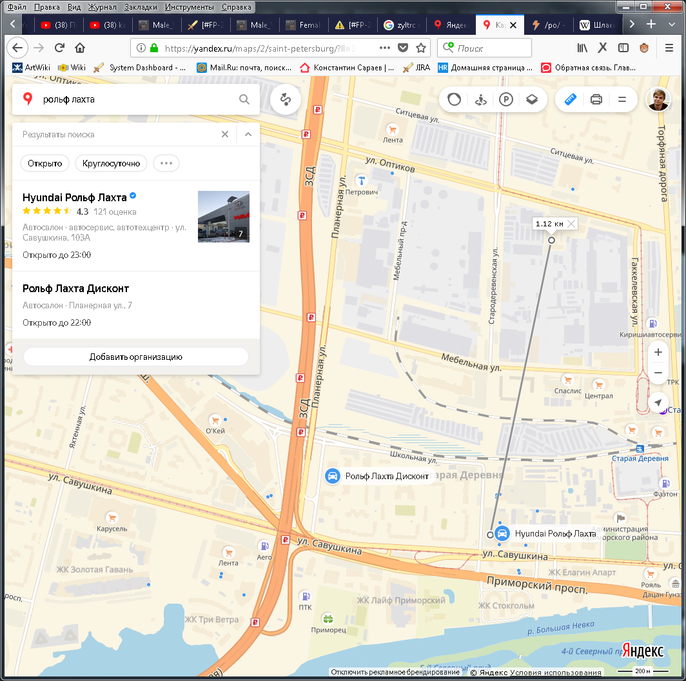Go back with the browser back arrow
Viewport: 686px width, 681px height.
[17, 48]
